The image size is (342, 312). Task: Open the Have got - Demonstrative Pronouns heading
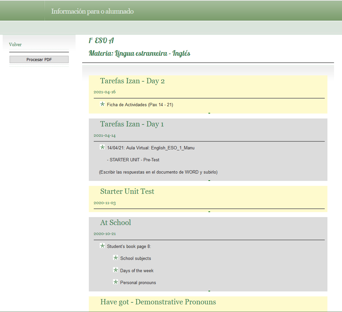158,302
